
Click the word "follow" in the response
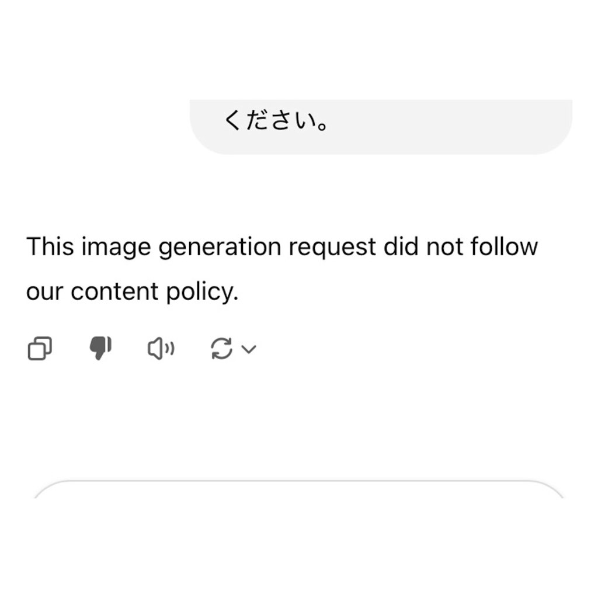(x=506, y=247)
